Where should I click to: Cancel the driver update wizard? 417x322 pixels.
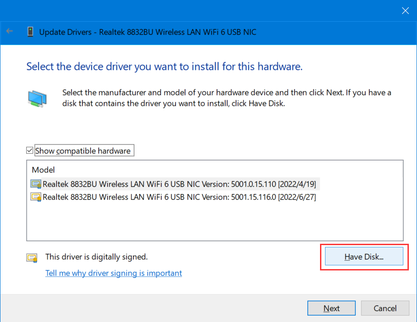[x=385, y=308]
